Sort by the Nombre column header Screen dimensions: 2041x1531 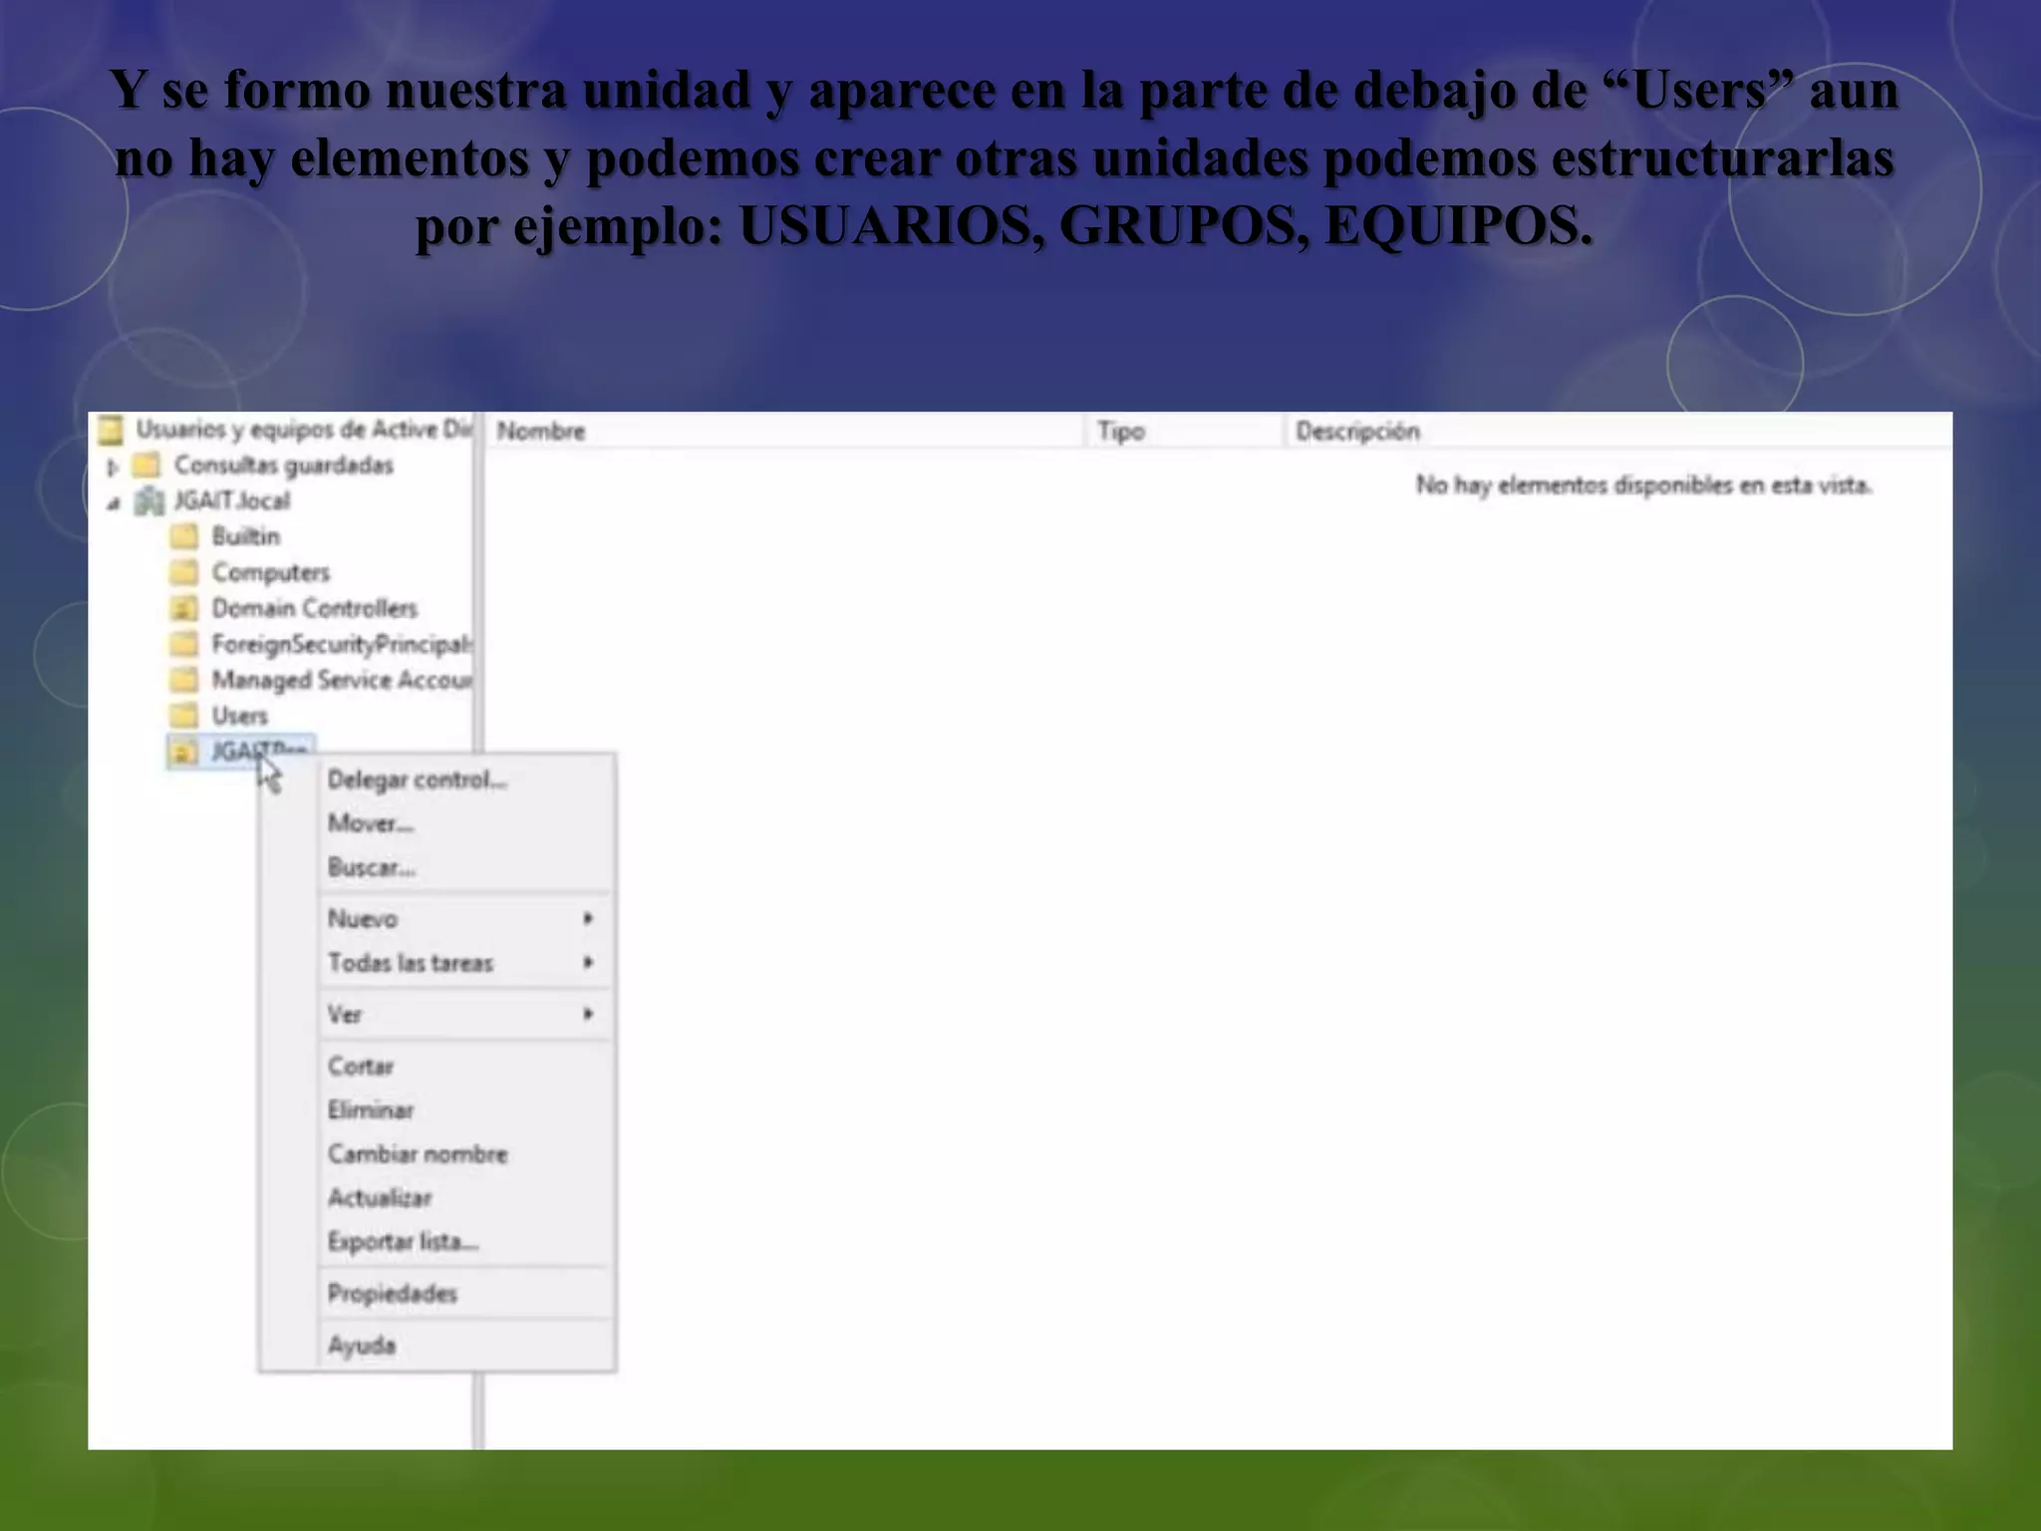coord(784,432)
